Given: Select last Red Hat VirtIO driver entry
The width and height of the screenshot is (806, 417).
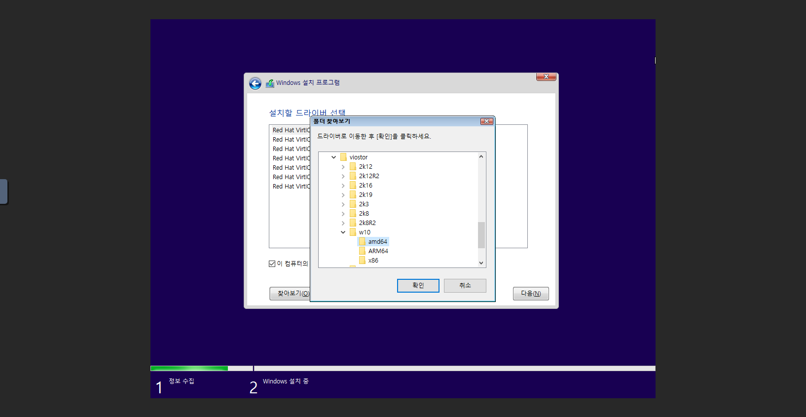Looking at the screenshot, I should click(292, 187).
